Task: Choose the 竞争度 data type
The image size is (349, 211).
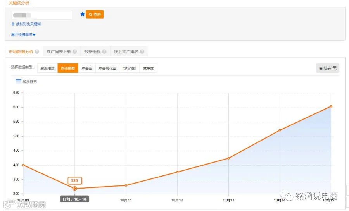Action: point(148,68)
